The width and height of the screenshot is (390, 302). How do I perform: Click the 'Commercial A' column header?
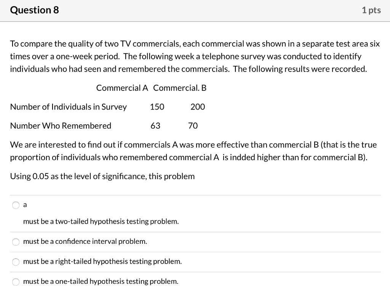[x=121, y=88]
